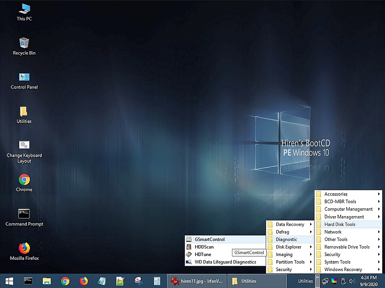Open the This PC desktop icon
This screenshot has height=288, width=385.
[x=24, y=12]
